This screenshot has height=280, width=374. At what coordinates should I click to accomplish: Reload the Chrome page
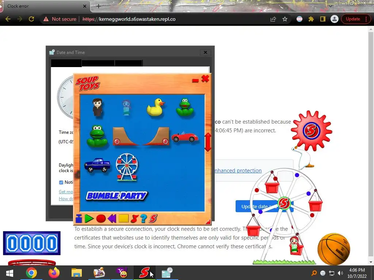pyautogui.click(x=31, y=19)
